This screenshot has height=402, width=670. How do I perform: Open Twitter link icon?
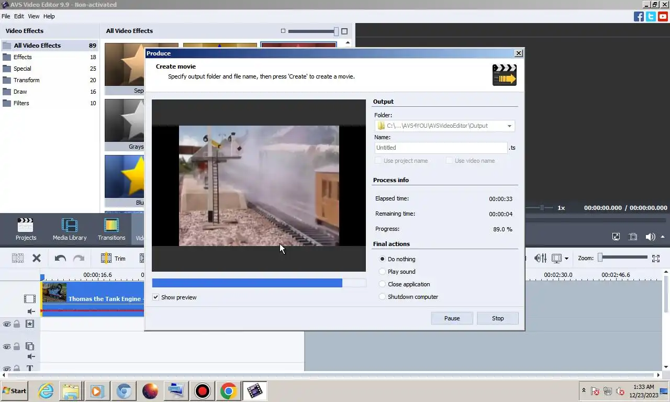pyautogui.click(x=651, y=16)
